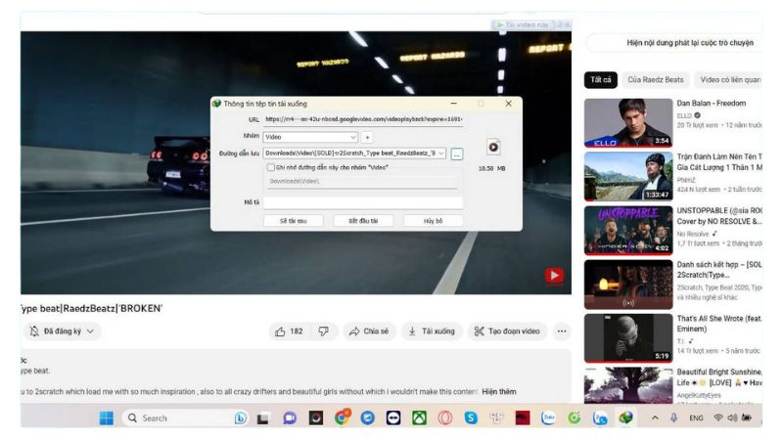Image resolution: width=783 pixels, height=440 pixels.
Task: Like the video with thumbs-up showing 182
Action: pos(289,331)
